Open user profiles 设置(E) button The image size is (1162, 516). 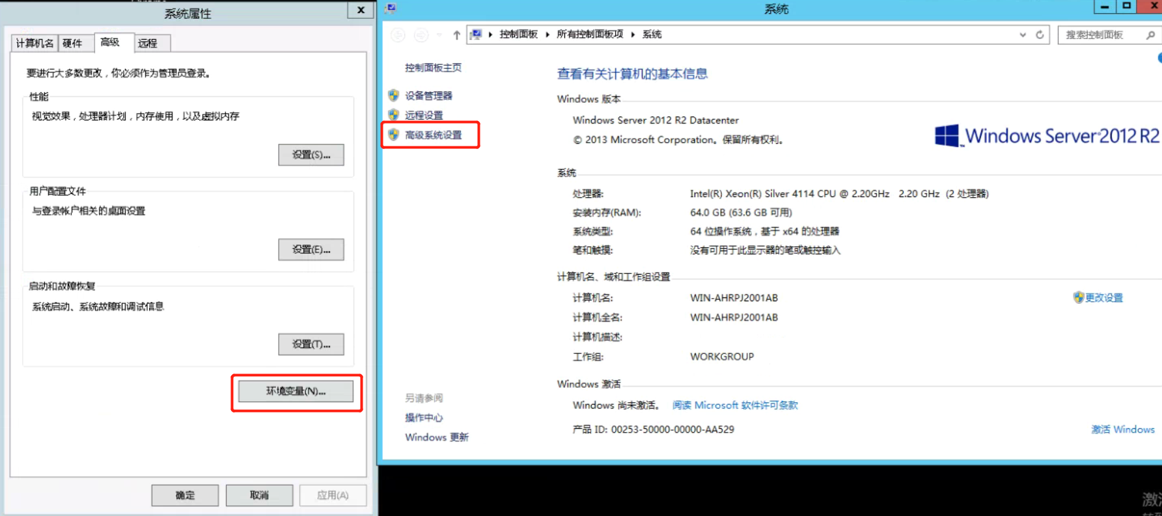tap(311, 249)
